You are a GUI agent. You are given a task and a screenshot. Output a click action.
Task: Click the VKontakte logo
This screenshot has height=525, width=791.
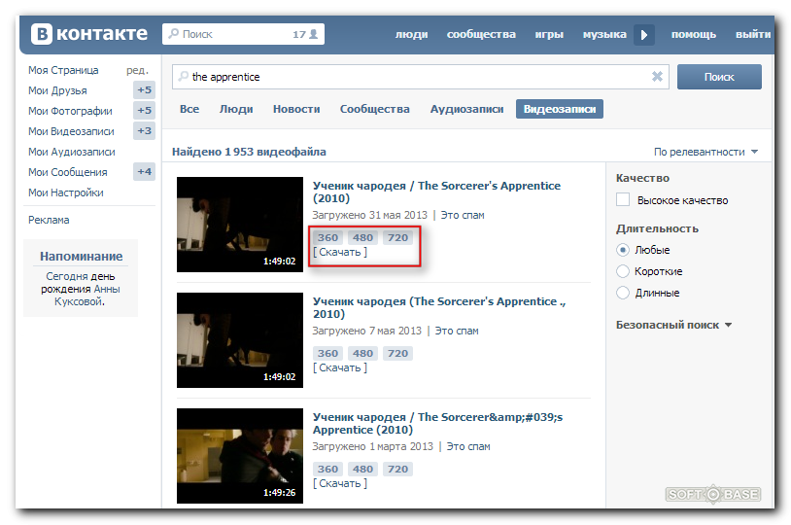89,34
